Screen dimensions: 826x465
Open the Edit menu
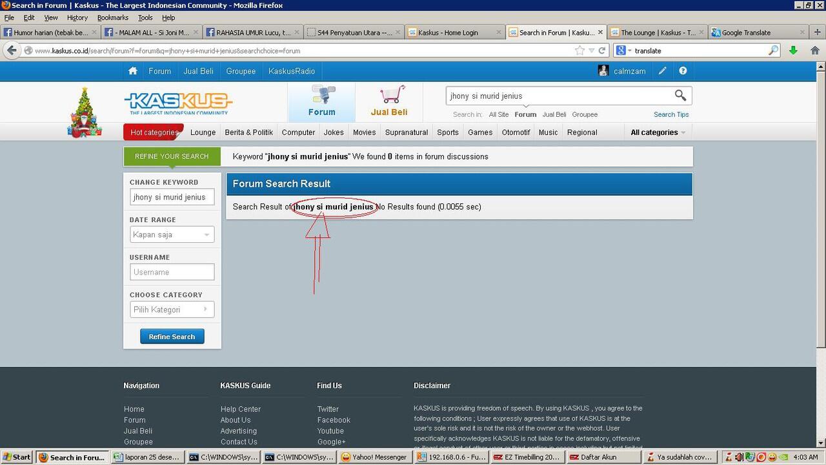[x=29, y=17]
